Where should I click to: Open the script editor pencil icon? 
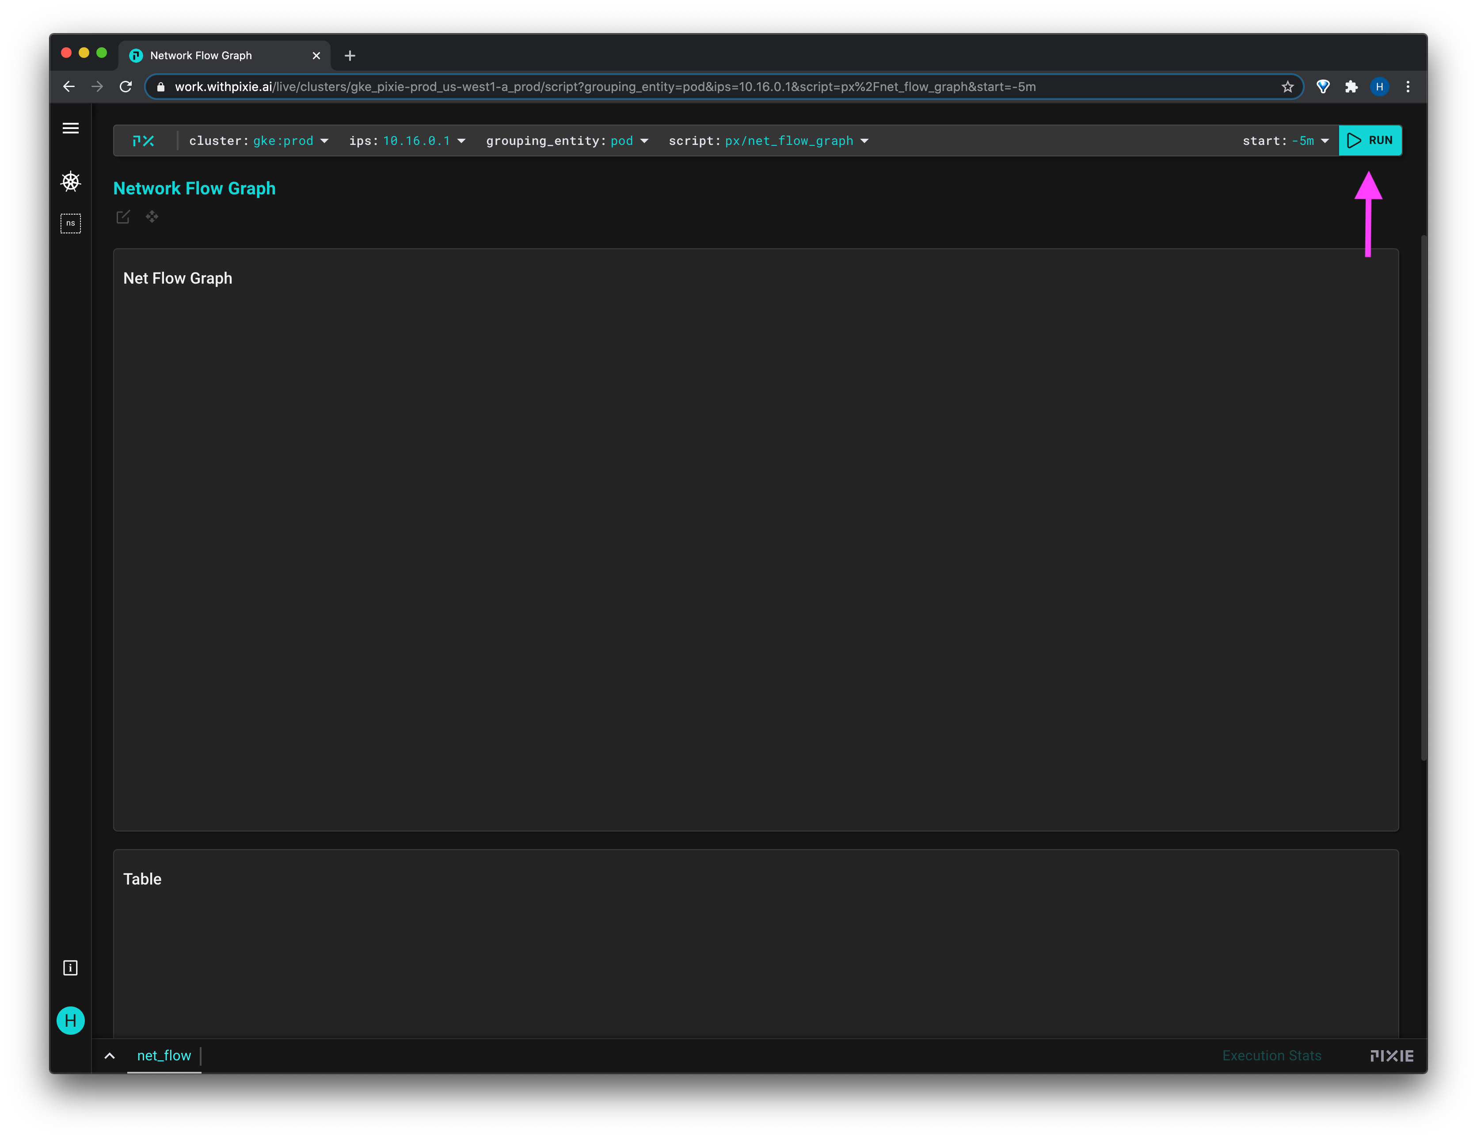(122, 217)
